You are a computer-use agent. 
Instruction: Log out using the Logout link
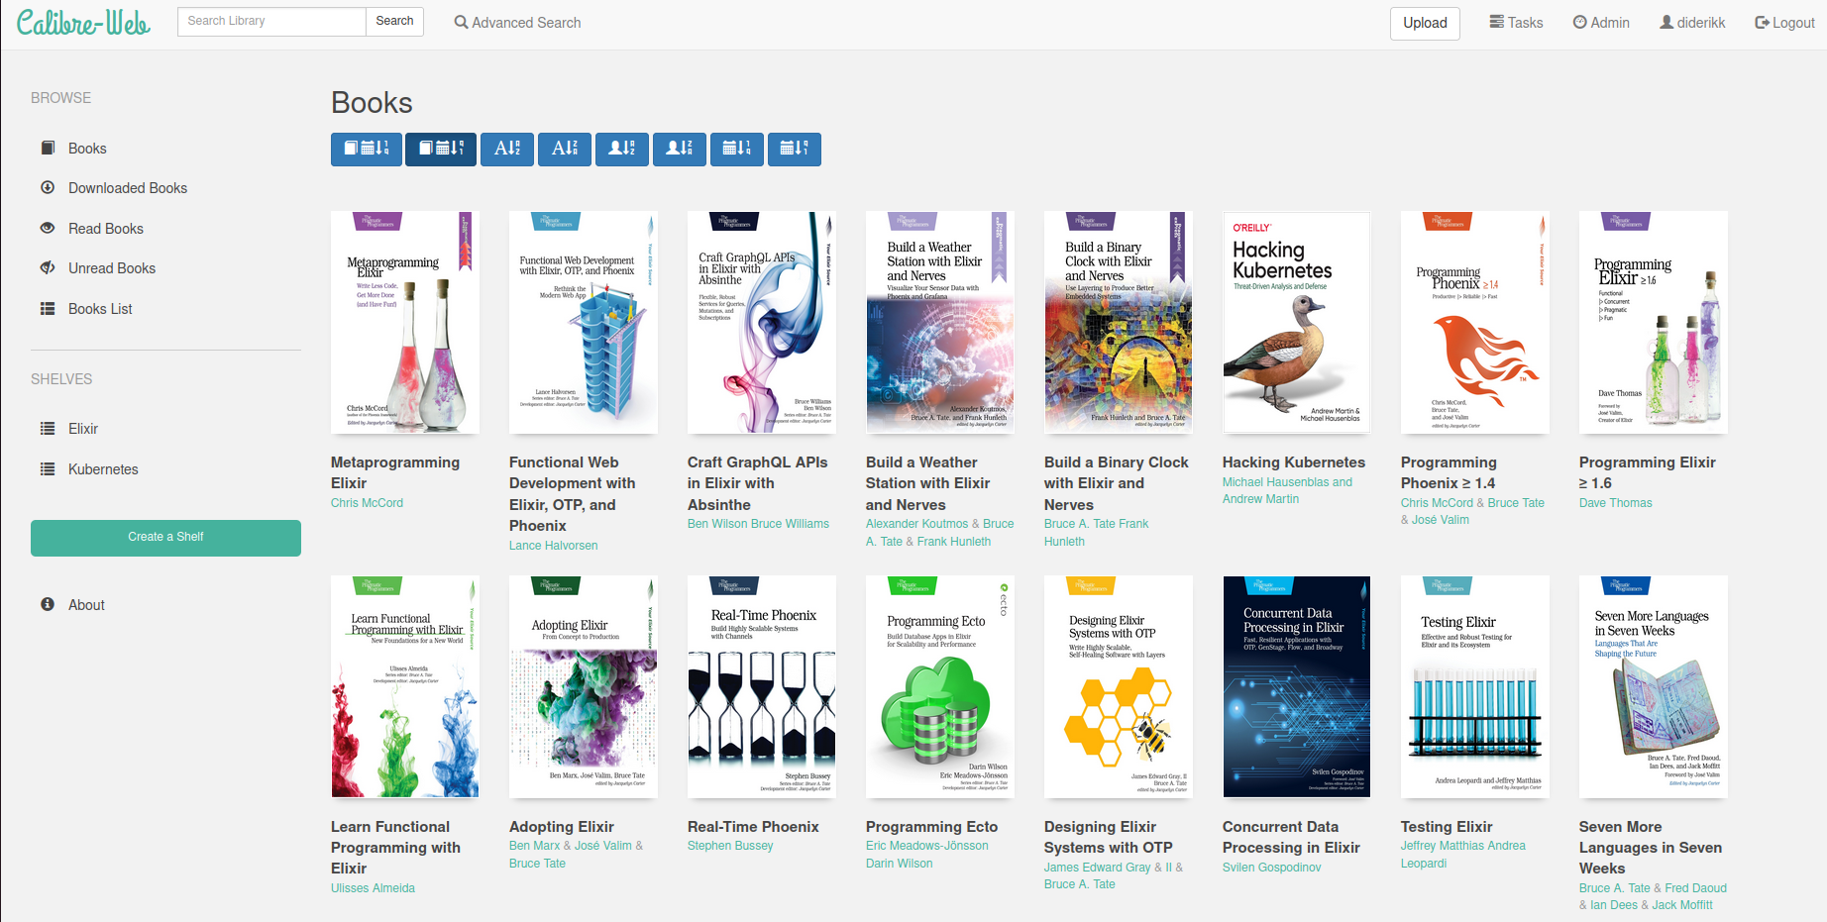click(1784, 23)
